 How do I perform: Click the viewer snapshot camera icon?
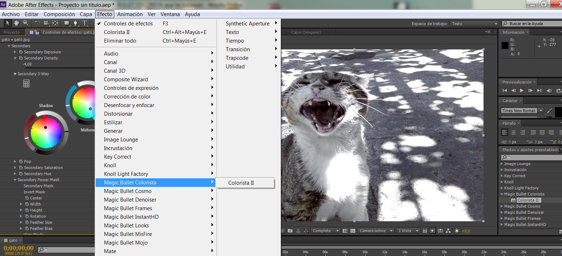[290, 231]
